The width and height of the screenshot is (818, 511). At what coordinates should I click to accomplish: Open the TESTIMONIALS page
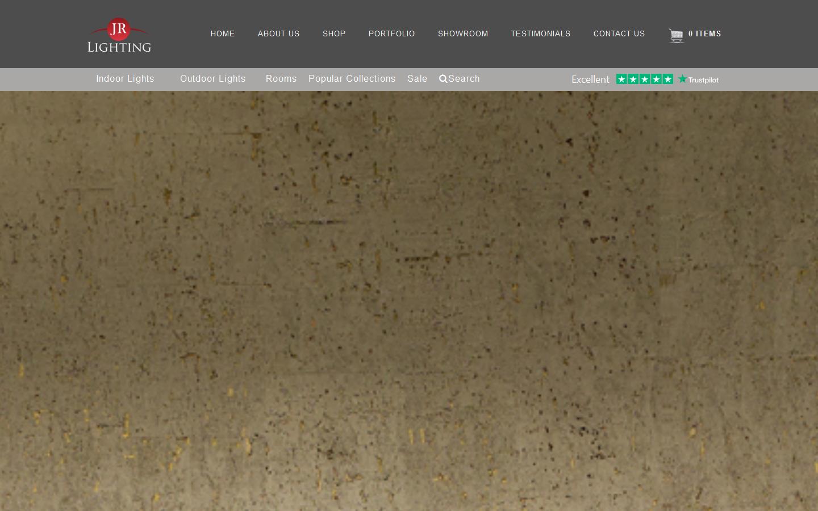click(x=541, y=33)
